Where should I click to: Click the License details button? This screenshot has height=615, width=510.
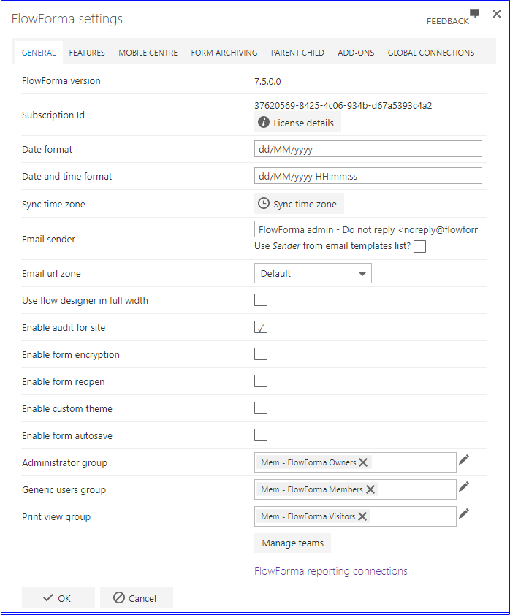(297, 123)
